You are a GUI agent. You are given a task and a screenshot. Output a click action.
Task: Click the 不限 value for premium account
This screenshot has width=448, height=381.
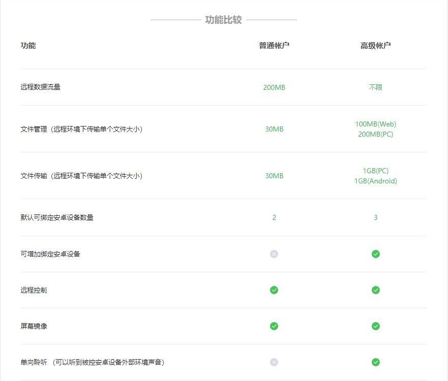376,87
